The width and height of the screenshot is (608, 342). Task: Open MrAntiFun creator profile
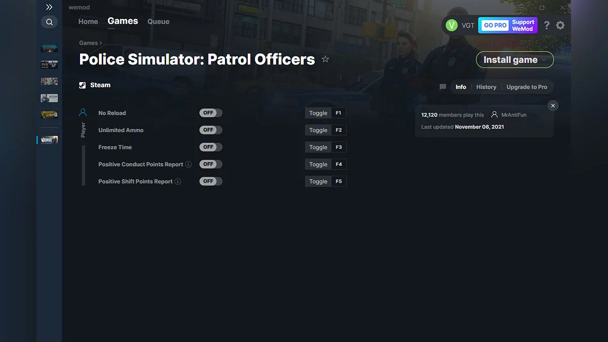click(515, 115)
